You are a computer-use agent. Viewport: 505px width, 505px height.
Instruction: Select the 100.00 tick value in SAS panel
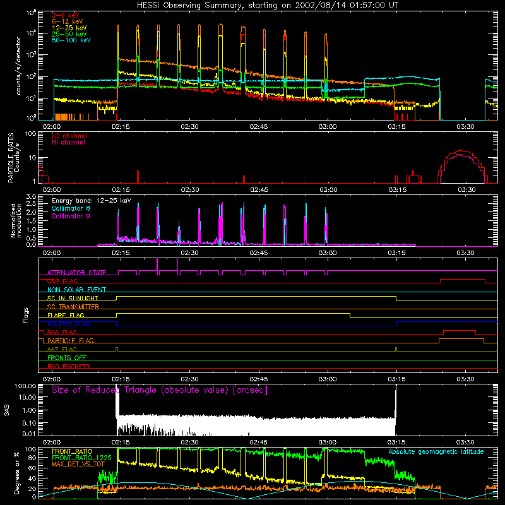click(25, 386)
